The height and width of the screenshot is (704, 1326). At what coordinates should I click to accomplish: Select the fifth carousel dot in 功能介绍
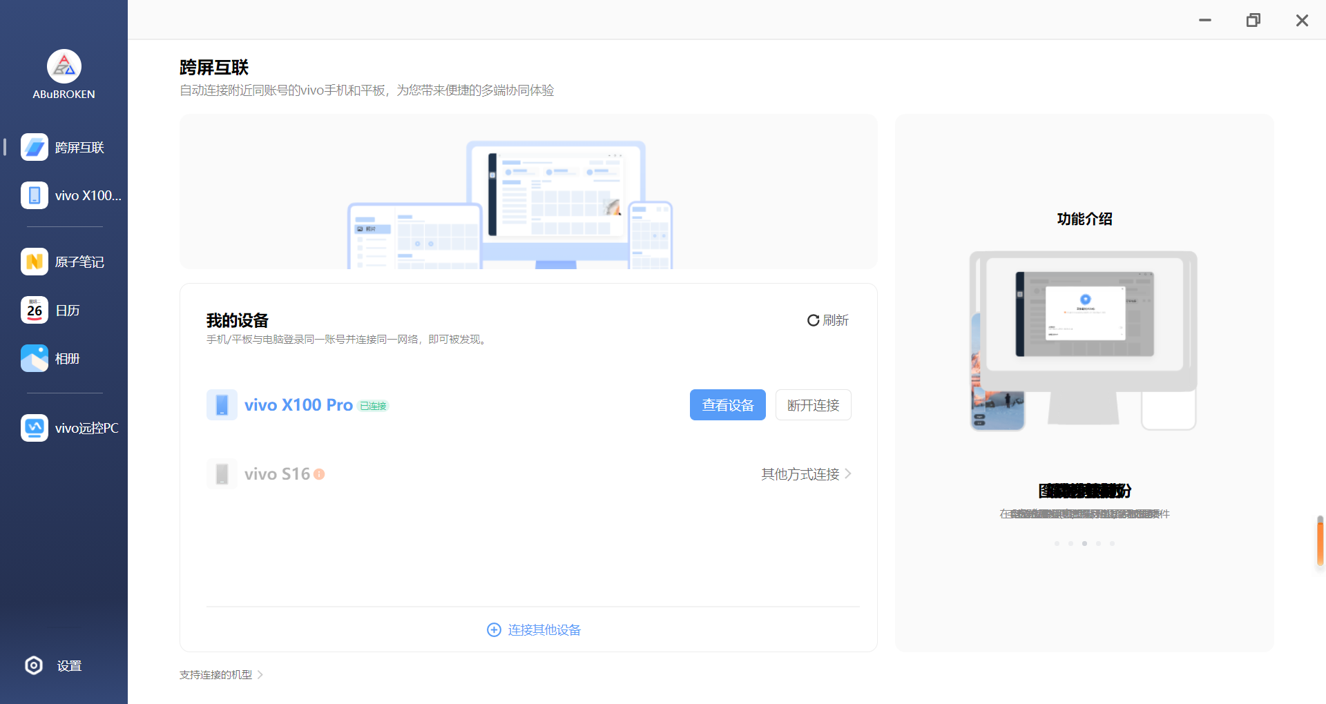[1112, 544]
